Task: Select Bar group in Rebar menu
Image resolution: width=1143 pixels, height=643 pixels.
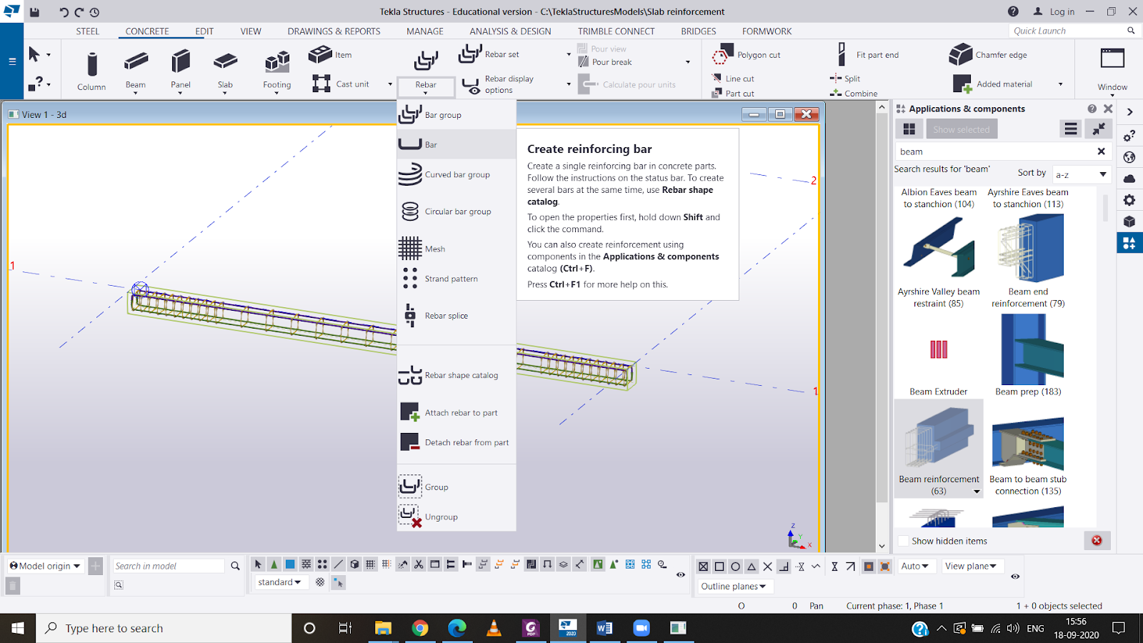Action: 456,114
